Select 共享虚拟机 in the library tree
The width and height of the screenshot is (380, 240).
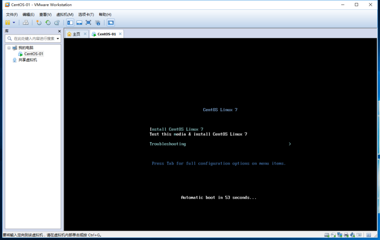[28, 60]
